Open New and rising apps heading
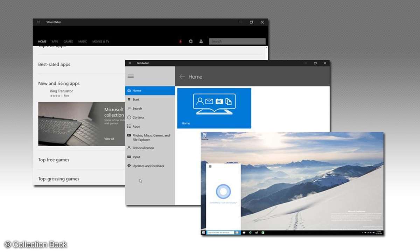Image resolution: width=420 pixels, height=252 pixels. click(x=59, y=83)
